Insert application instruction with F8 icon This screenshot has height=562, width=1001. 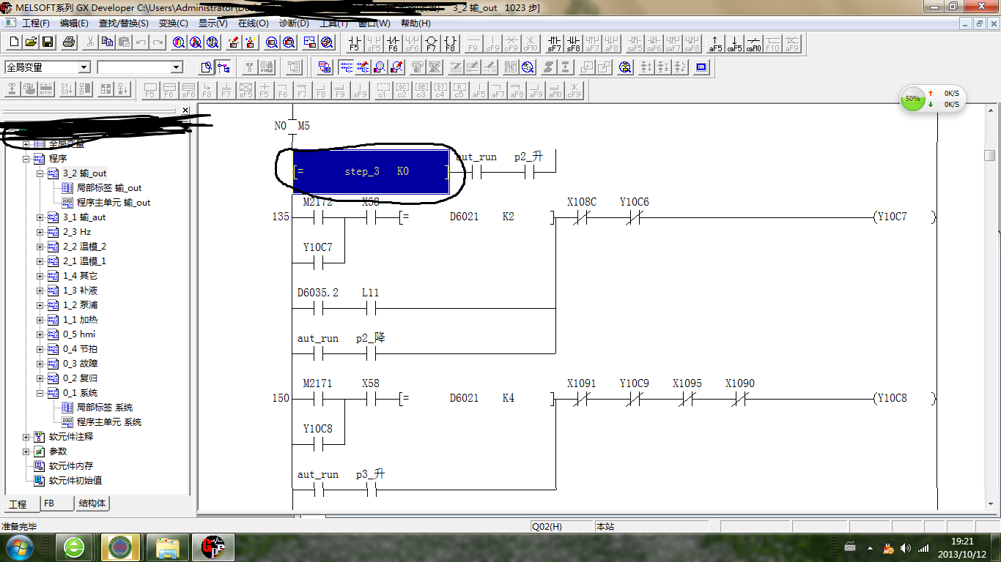(x=450, y=43)
